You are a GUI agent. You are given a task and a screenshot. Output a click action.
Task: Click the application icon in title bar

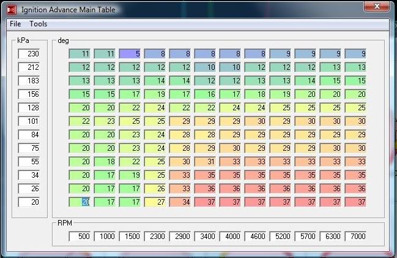click(x=12, y=10)
